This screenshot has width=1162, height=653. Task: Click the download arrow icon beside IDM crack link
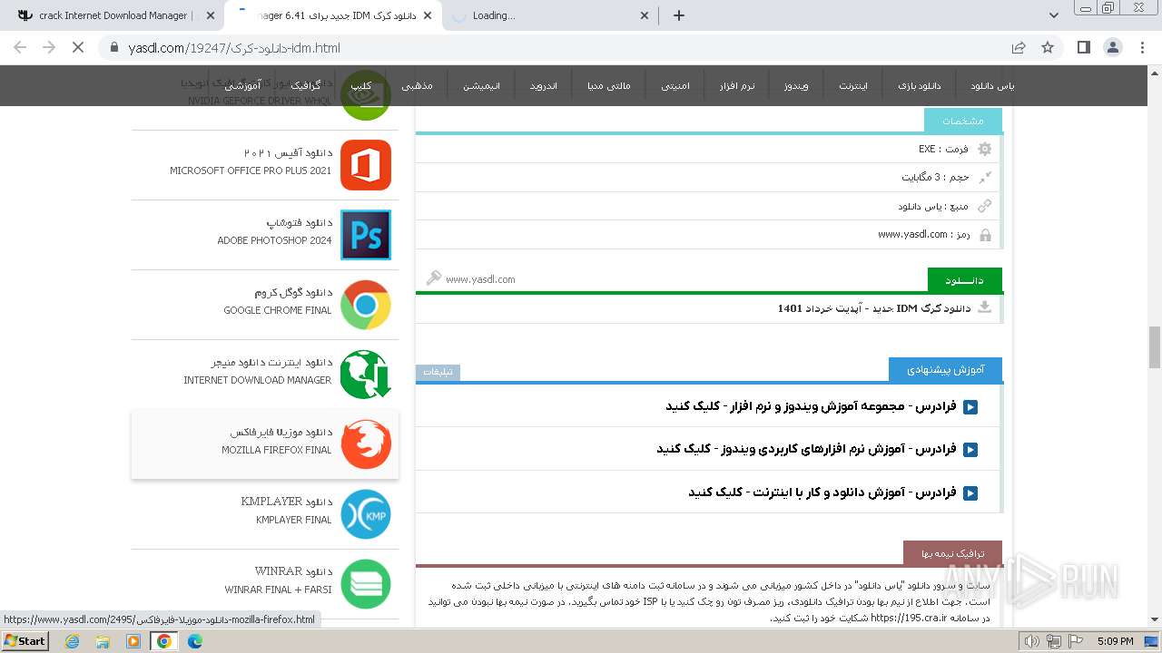pyautogui.click(x=985, y=308)
